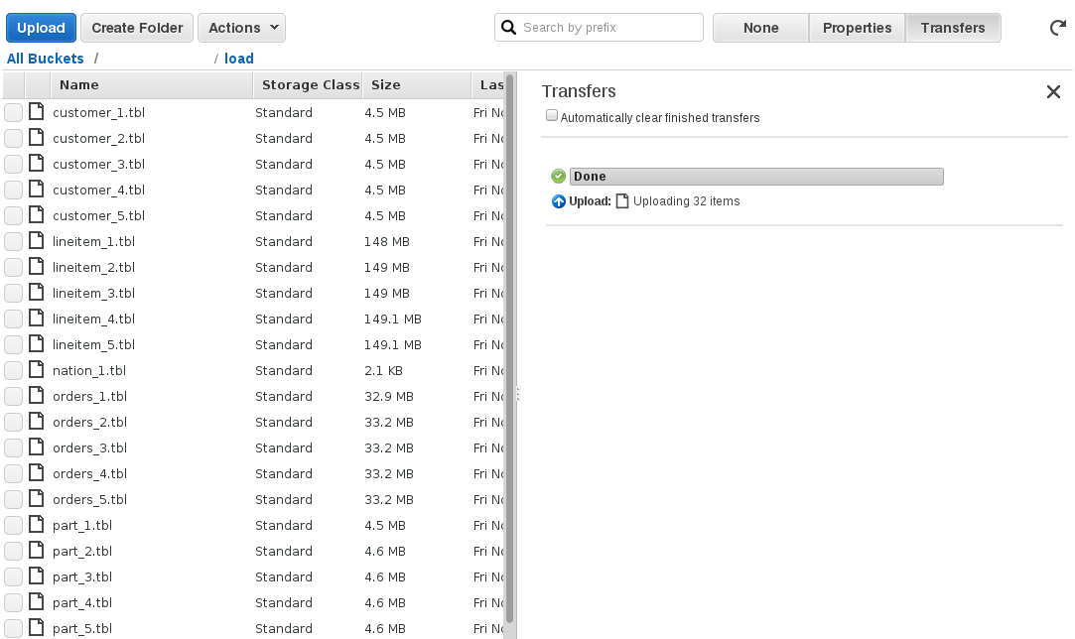This screenshot has width=1075, height=639.
Task: Click the file icon beside part_2.tbl
Action: [37, 551]
